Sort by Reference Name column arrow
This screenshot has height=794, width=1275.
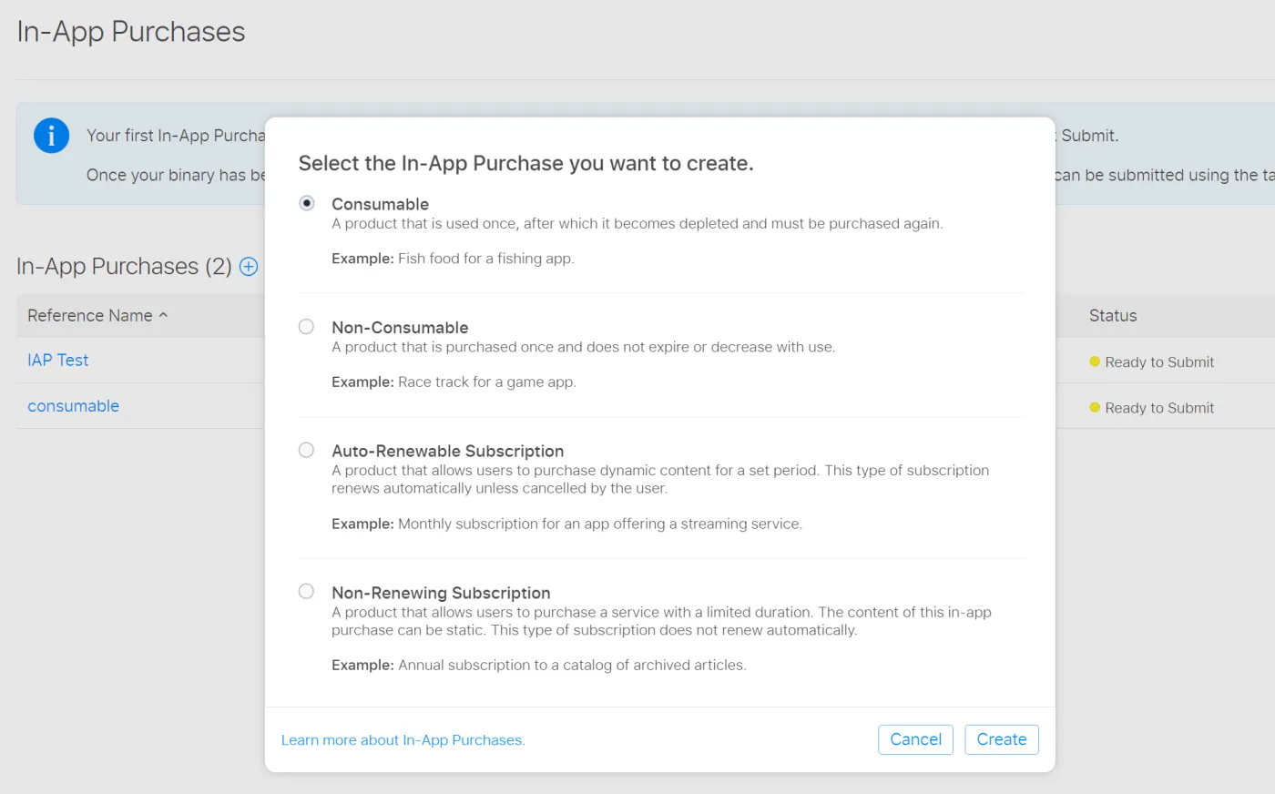tap(164, 315)
